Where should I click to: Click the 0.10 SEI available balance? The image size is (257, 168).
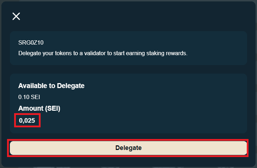(x=26, y=97)
